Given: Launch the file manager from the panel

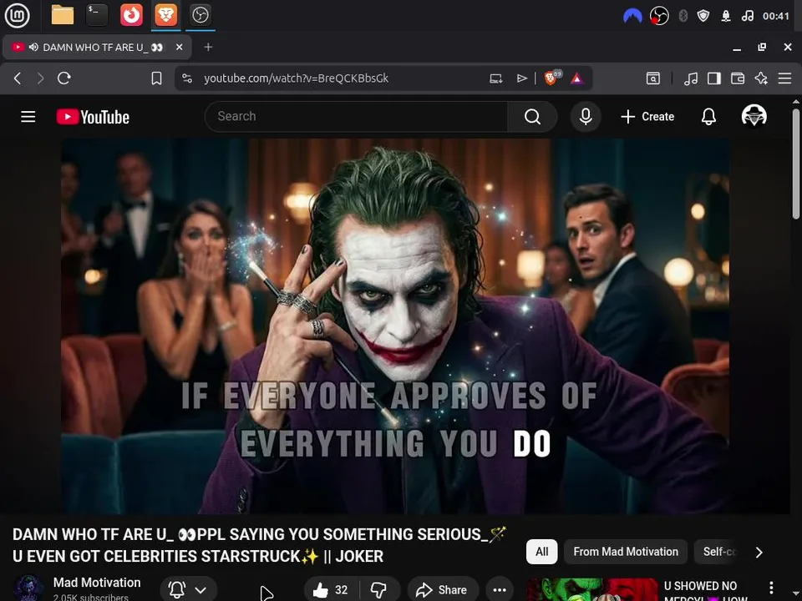Looking at the screenshot, I should [63, 15].
